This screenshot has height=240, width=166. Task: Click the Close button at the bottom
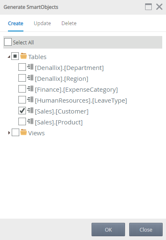146,230
